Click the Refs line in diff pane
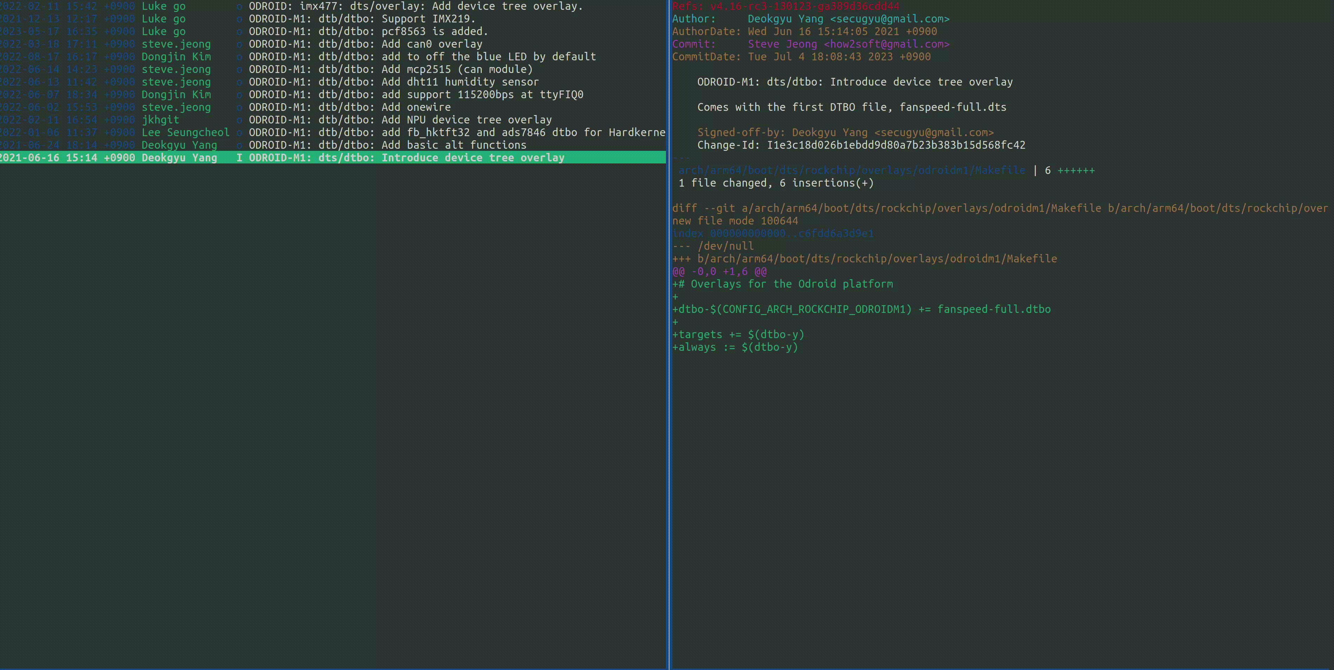This screenshot has width=1334, height=670. click(x=785, y=6)
